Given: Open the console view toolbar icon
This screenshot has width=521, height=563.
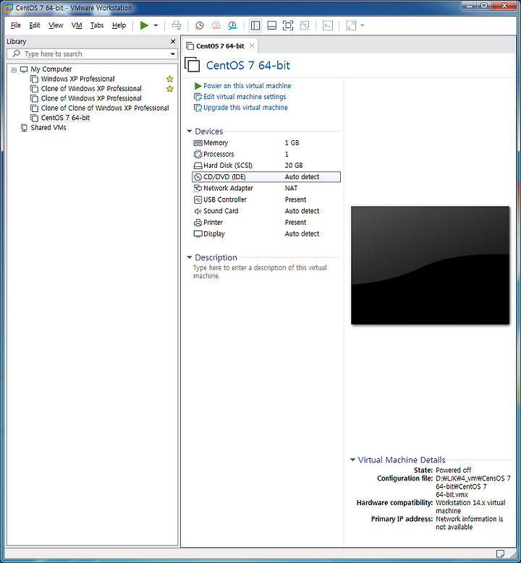Looking at the screenshot, I should [x=328, y=25].
